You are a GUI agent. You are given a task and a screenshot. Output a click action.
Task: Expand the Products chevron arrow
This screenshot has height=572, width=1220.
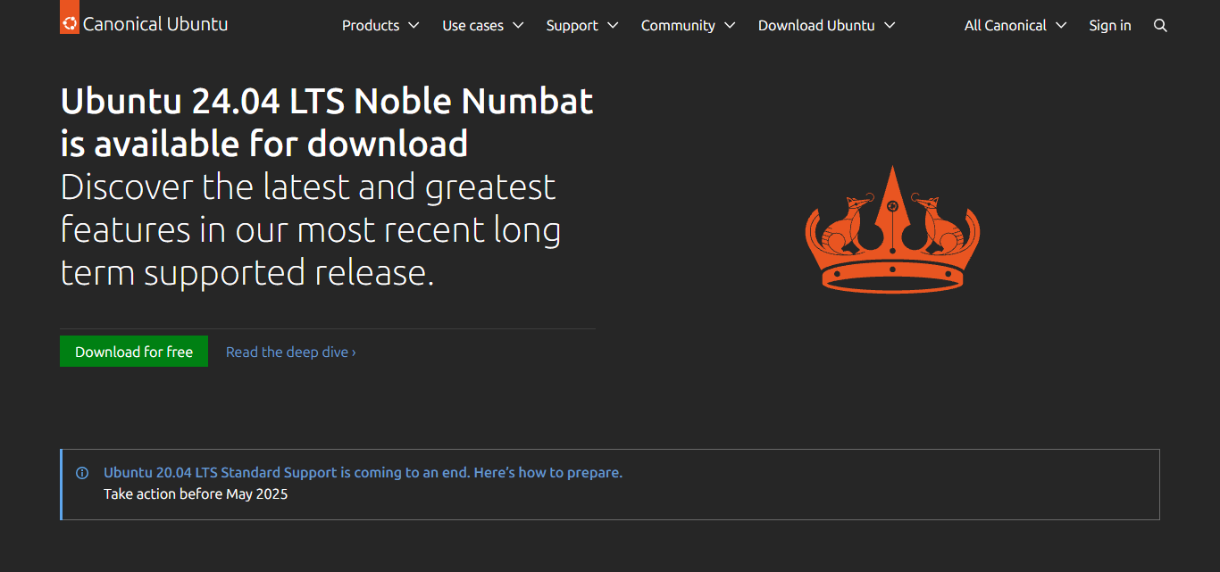[414, 26]
